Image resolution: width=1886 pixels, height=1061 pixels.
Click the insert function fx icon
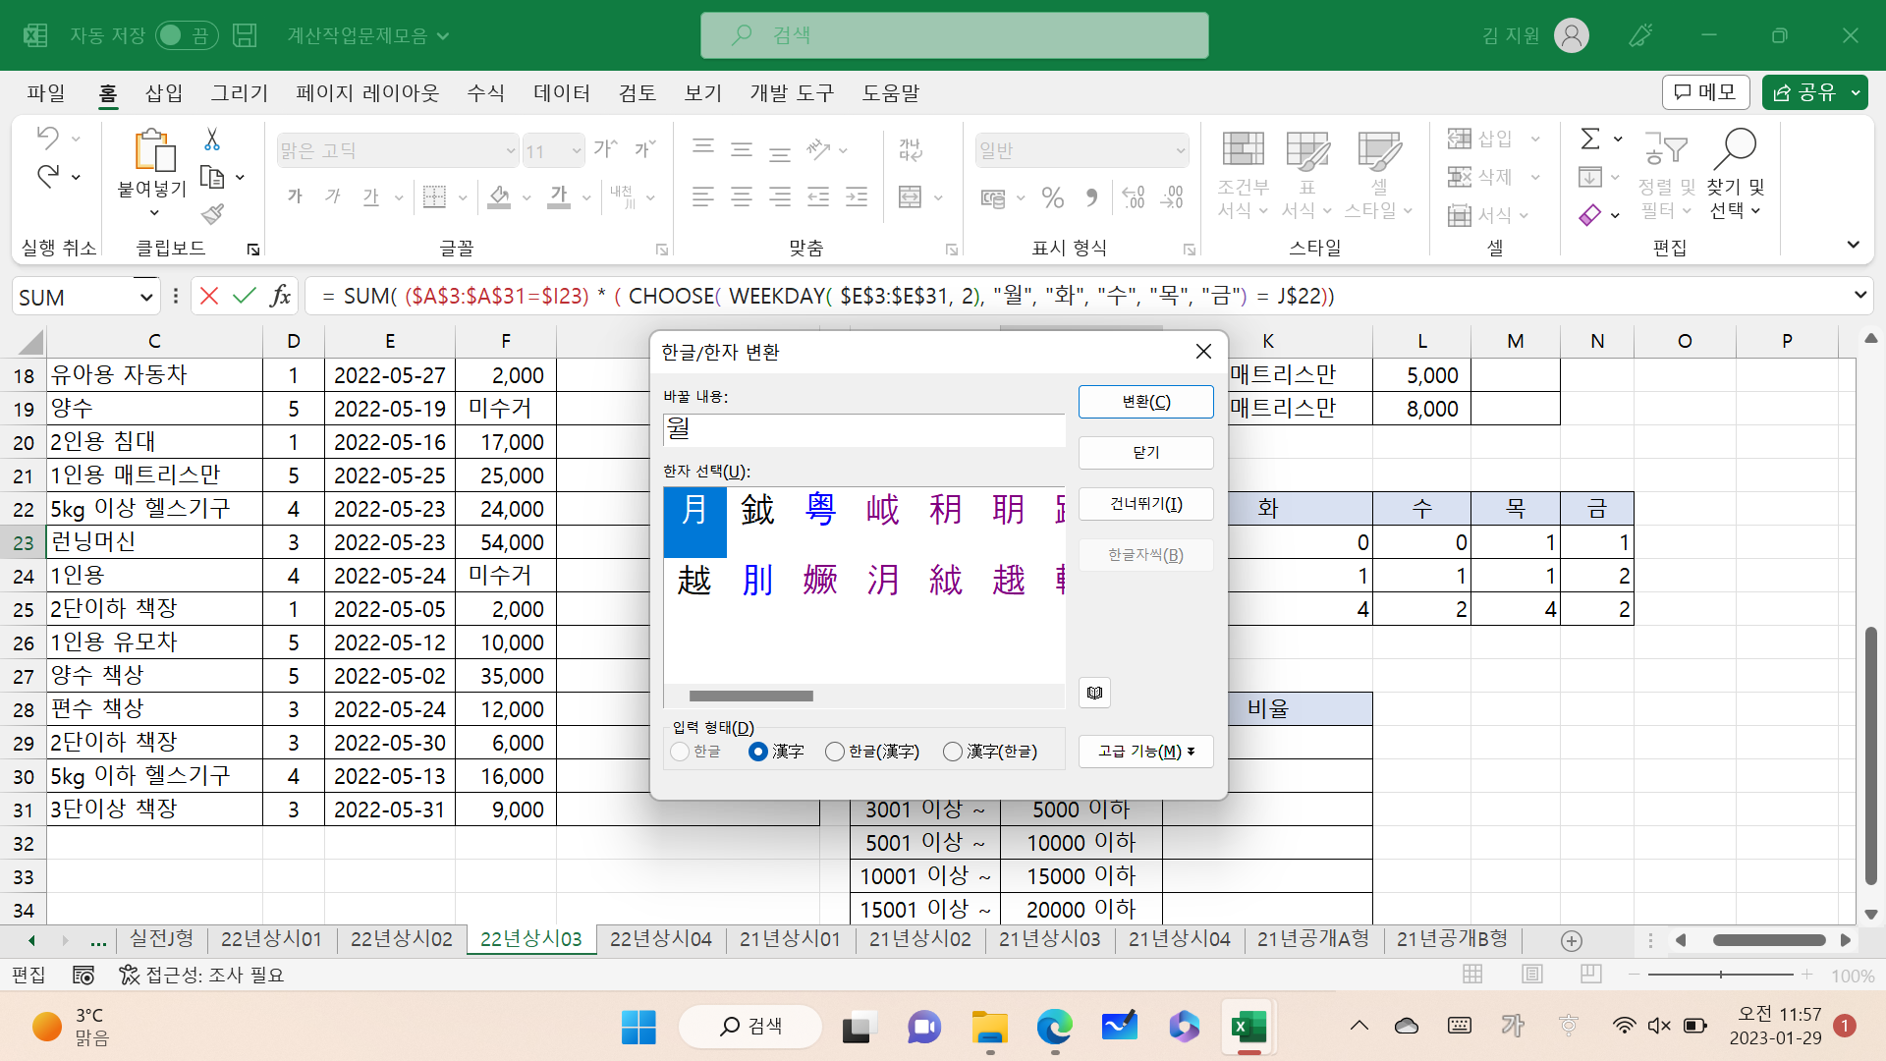281,296
